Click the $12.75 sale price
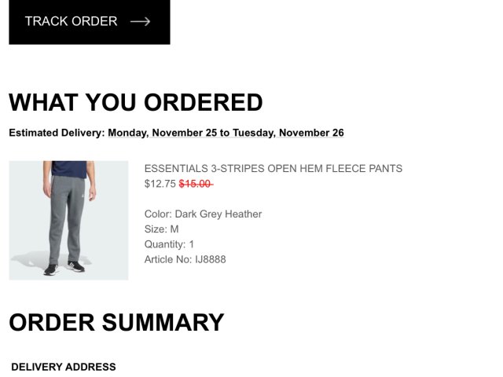Image resolution: width=503 pixels, height=377 pixels. point(160,184)
